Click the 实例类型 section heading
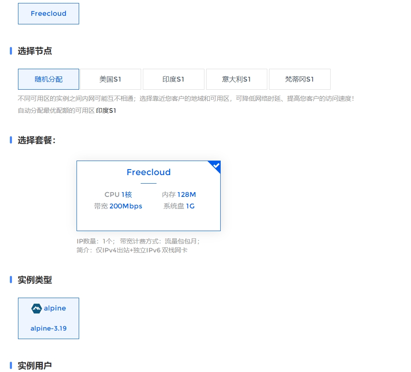Viewport: 411px width, 372px height. 35,280
